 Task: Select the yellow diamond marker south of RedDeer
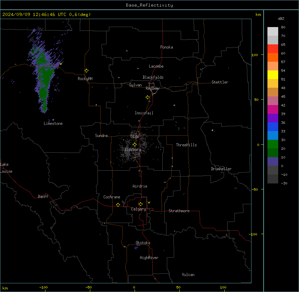(148, 97)
